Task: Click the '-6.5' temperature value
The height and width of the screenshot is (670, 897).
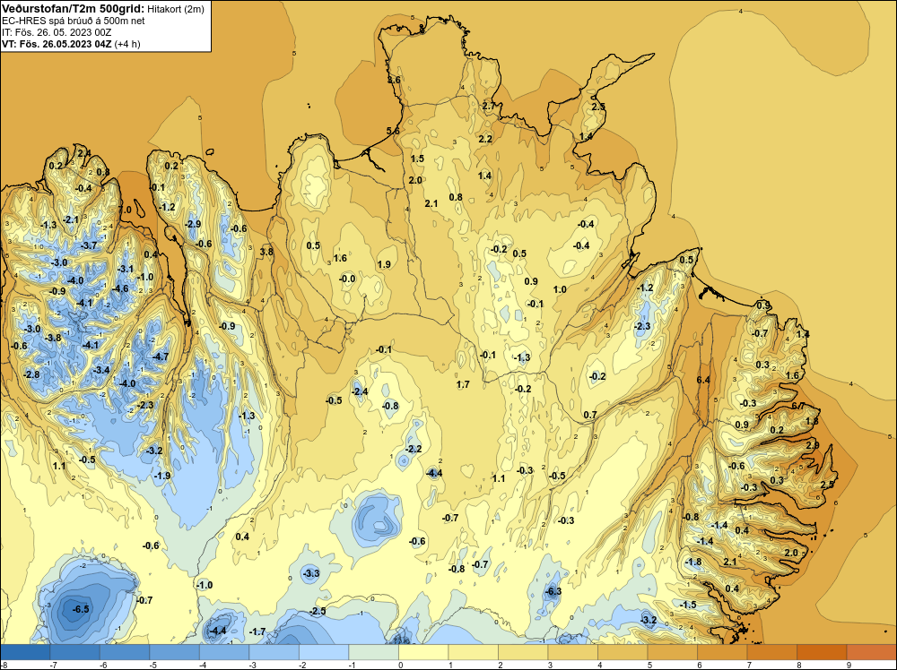Action: 81,609
